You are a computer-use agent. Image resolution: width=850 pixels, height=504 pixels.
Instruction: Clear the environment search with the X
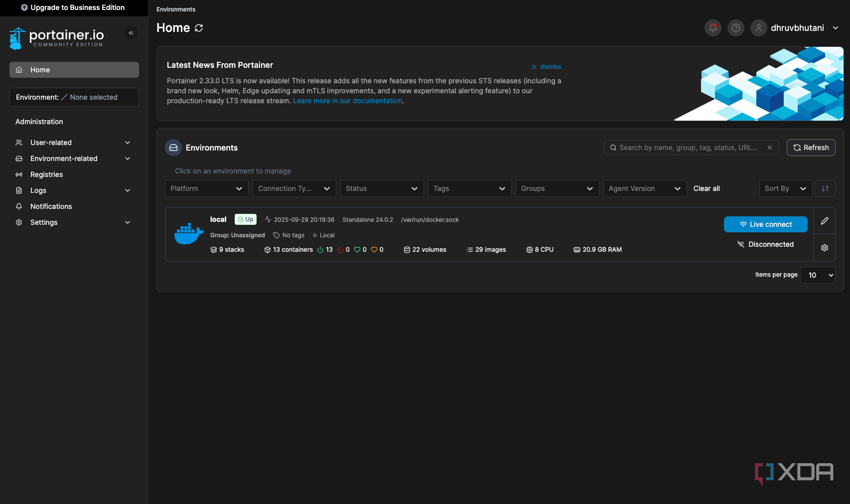click(770, 148)
